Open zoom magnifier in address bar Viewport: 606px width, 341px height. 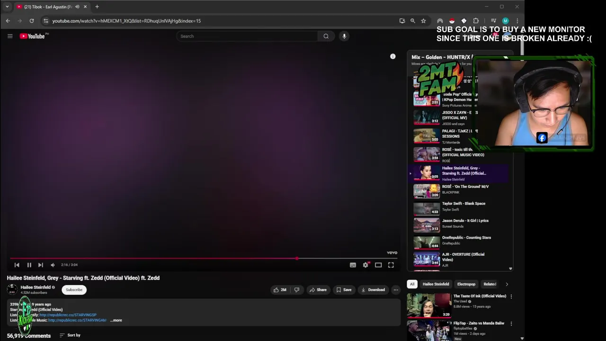pos(413,21)
